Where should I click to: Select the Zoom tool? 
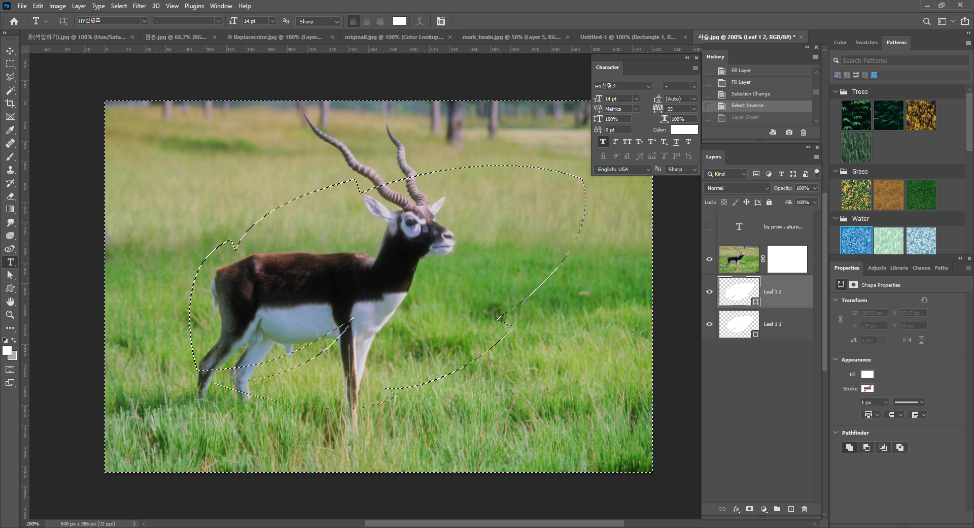(10, 315)
